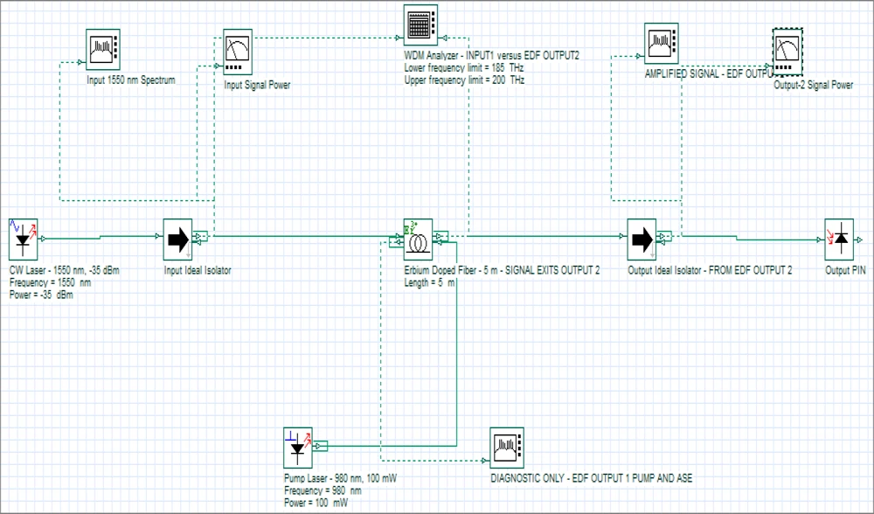Select the Output Ideal Isolator component icon

pos(642,240)
